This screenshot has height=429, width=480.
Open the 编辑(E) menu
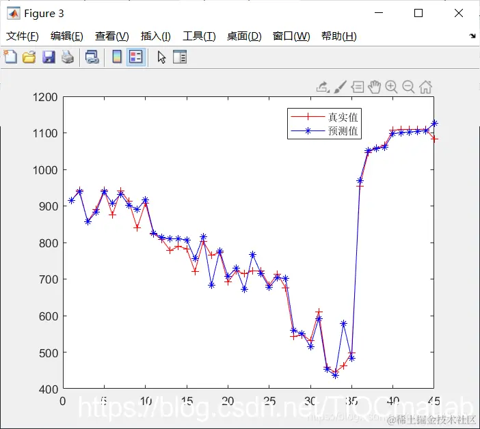click(67, 36)
